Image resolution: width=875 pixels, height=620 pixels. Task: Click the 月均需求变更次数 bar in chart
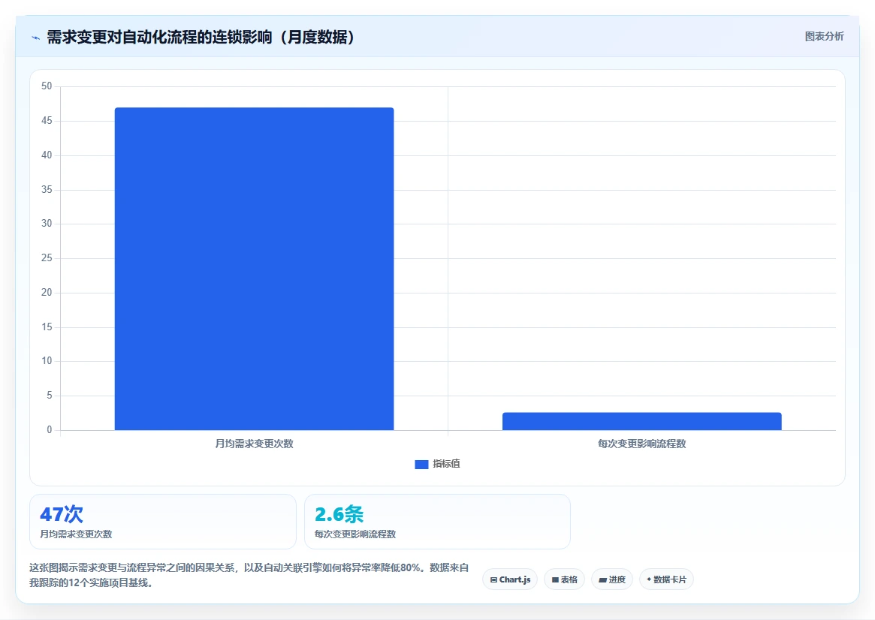(254, 269)
